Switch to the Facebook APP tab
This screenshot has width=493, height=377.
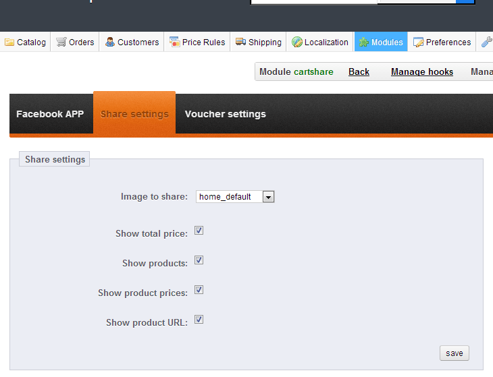click(x=50, y=114)
